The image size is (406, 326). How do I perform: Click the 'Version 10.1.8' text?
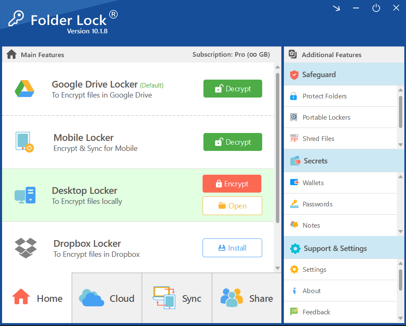87,31
